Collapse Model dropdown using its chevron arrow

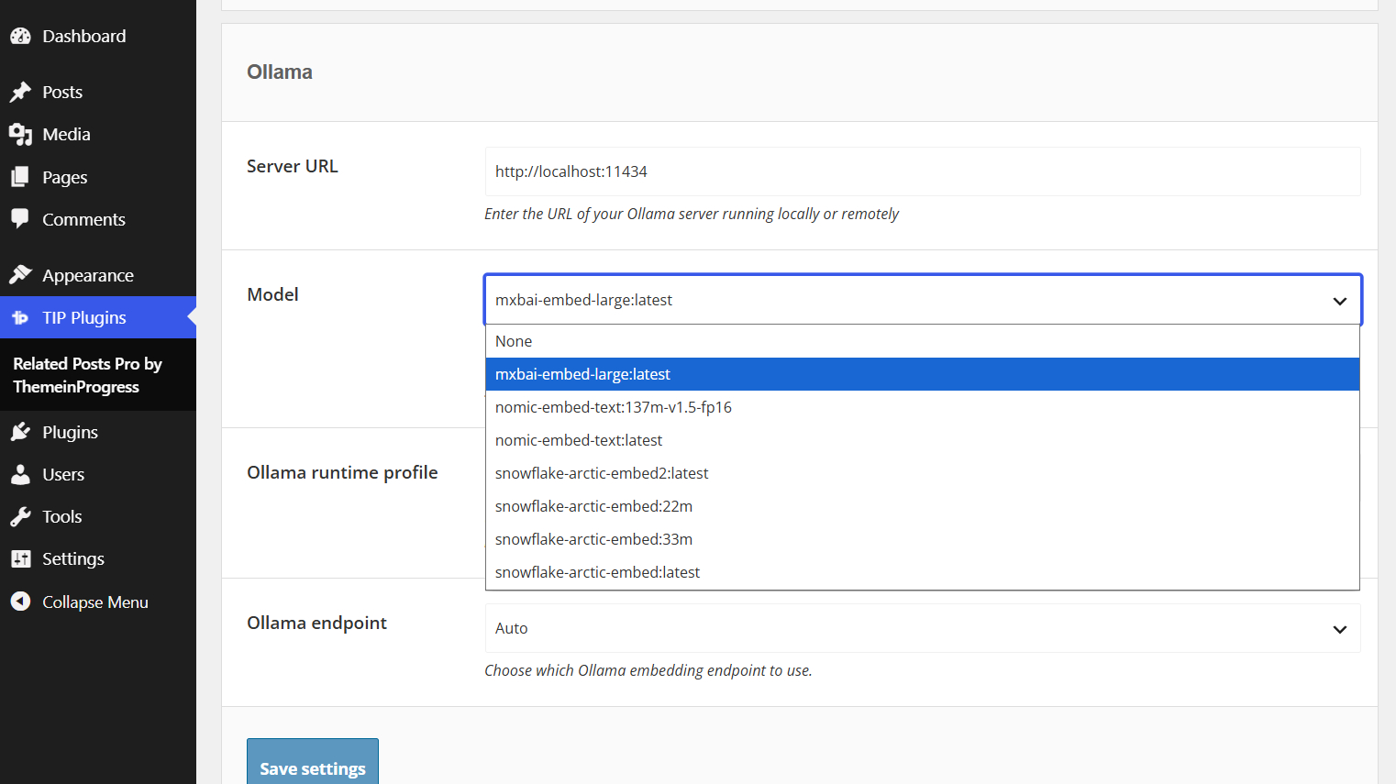[1340, 301]
